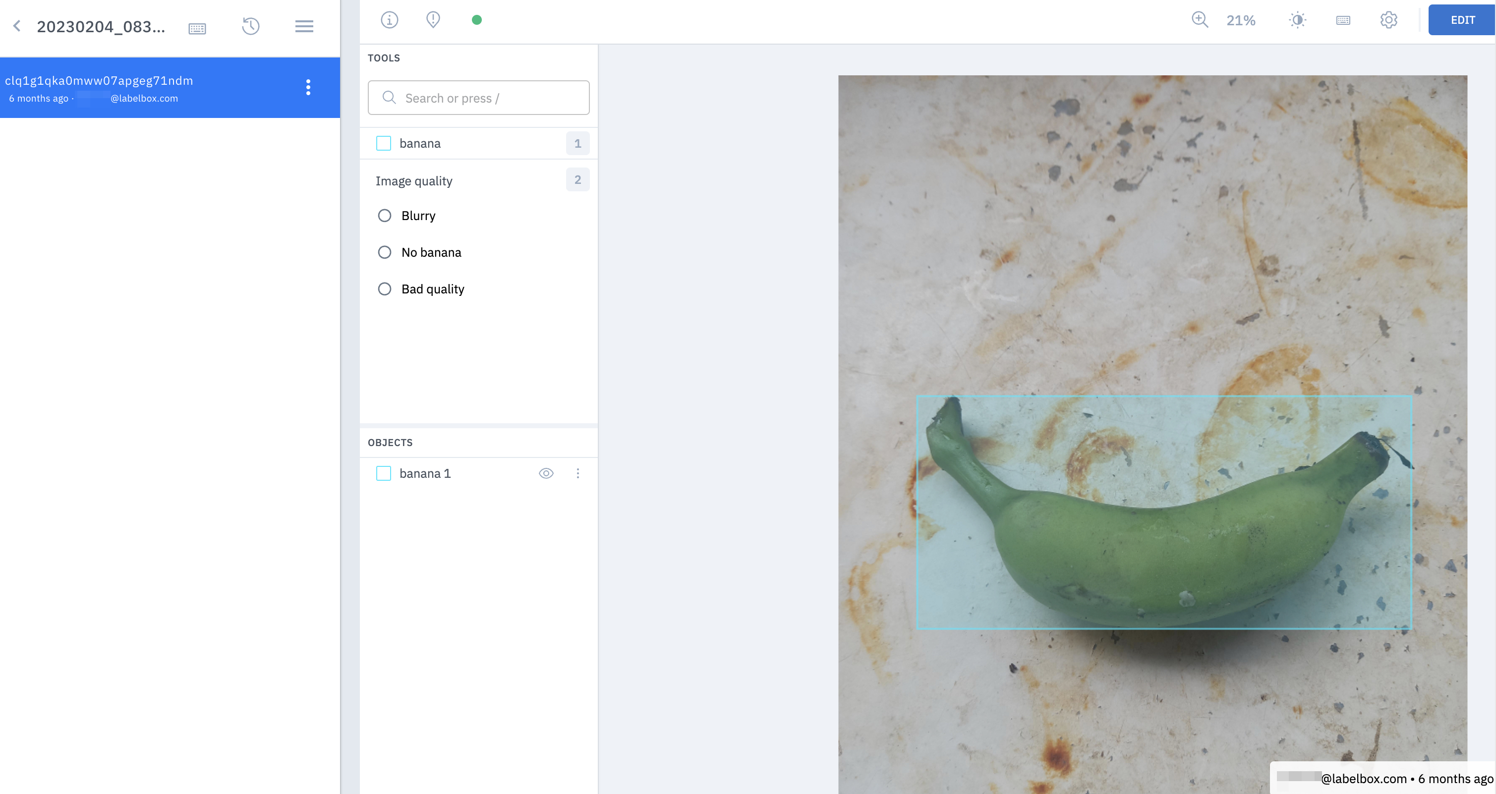Viewport: 1496px width, 794px height.
Task: Click the history/clock icon in header
Action: point(251,26)
